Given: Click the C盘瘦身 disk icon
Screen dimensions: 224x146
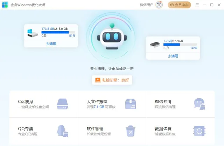Looking at the screenshot, I should [x=62, y=104].
